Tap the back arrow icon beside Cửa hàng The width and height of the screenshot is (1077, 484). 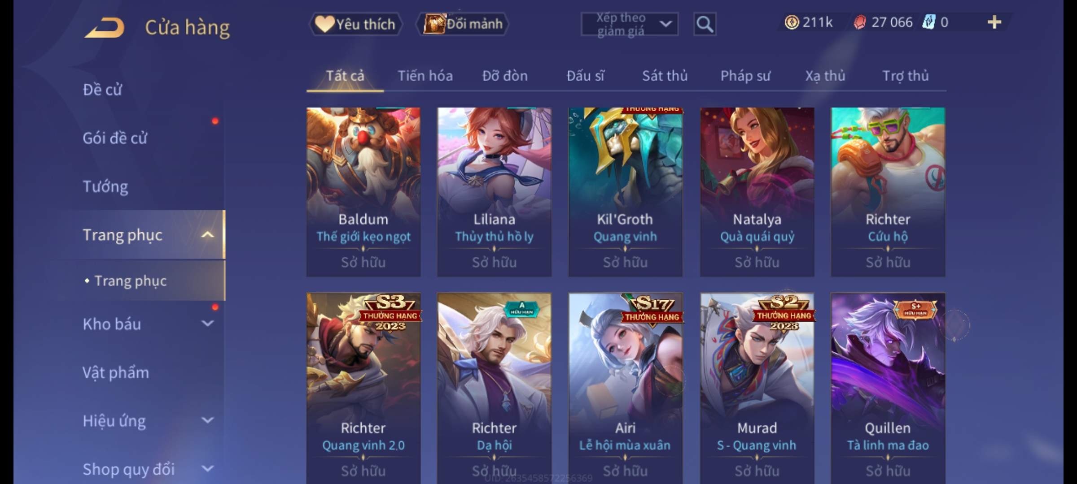tap(105, 28)
